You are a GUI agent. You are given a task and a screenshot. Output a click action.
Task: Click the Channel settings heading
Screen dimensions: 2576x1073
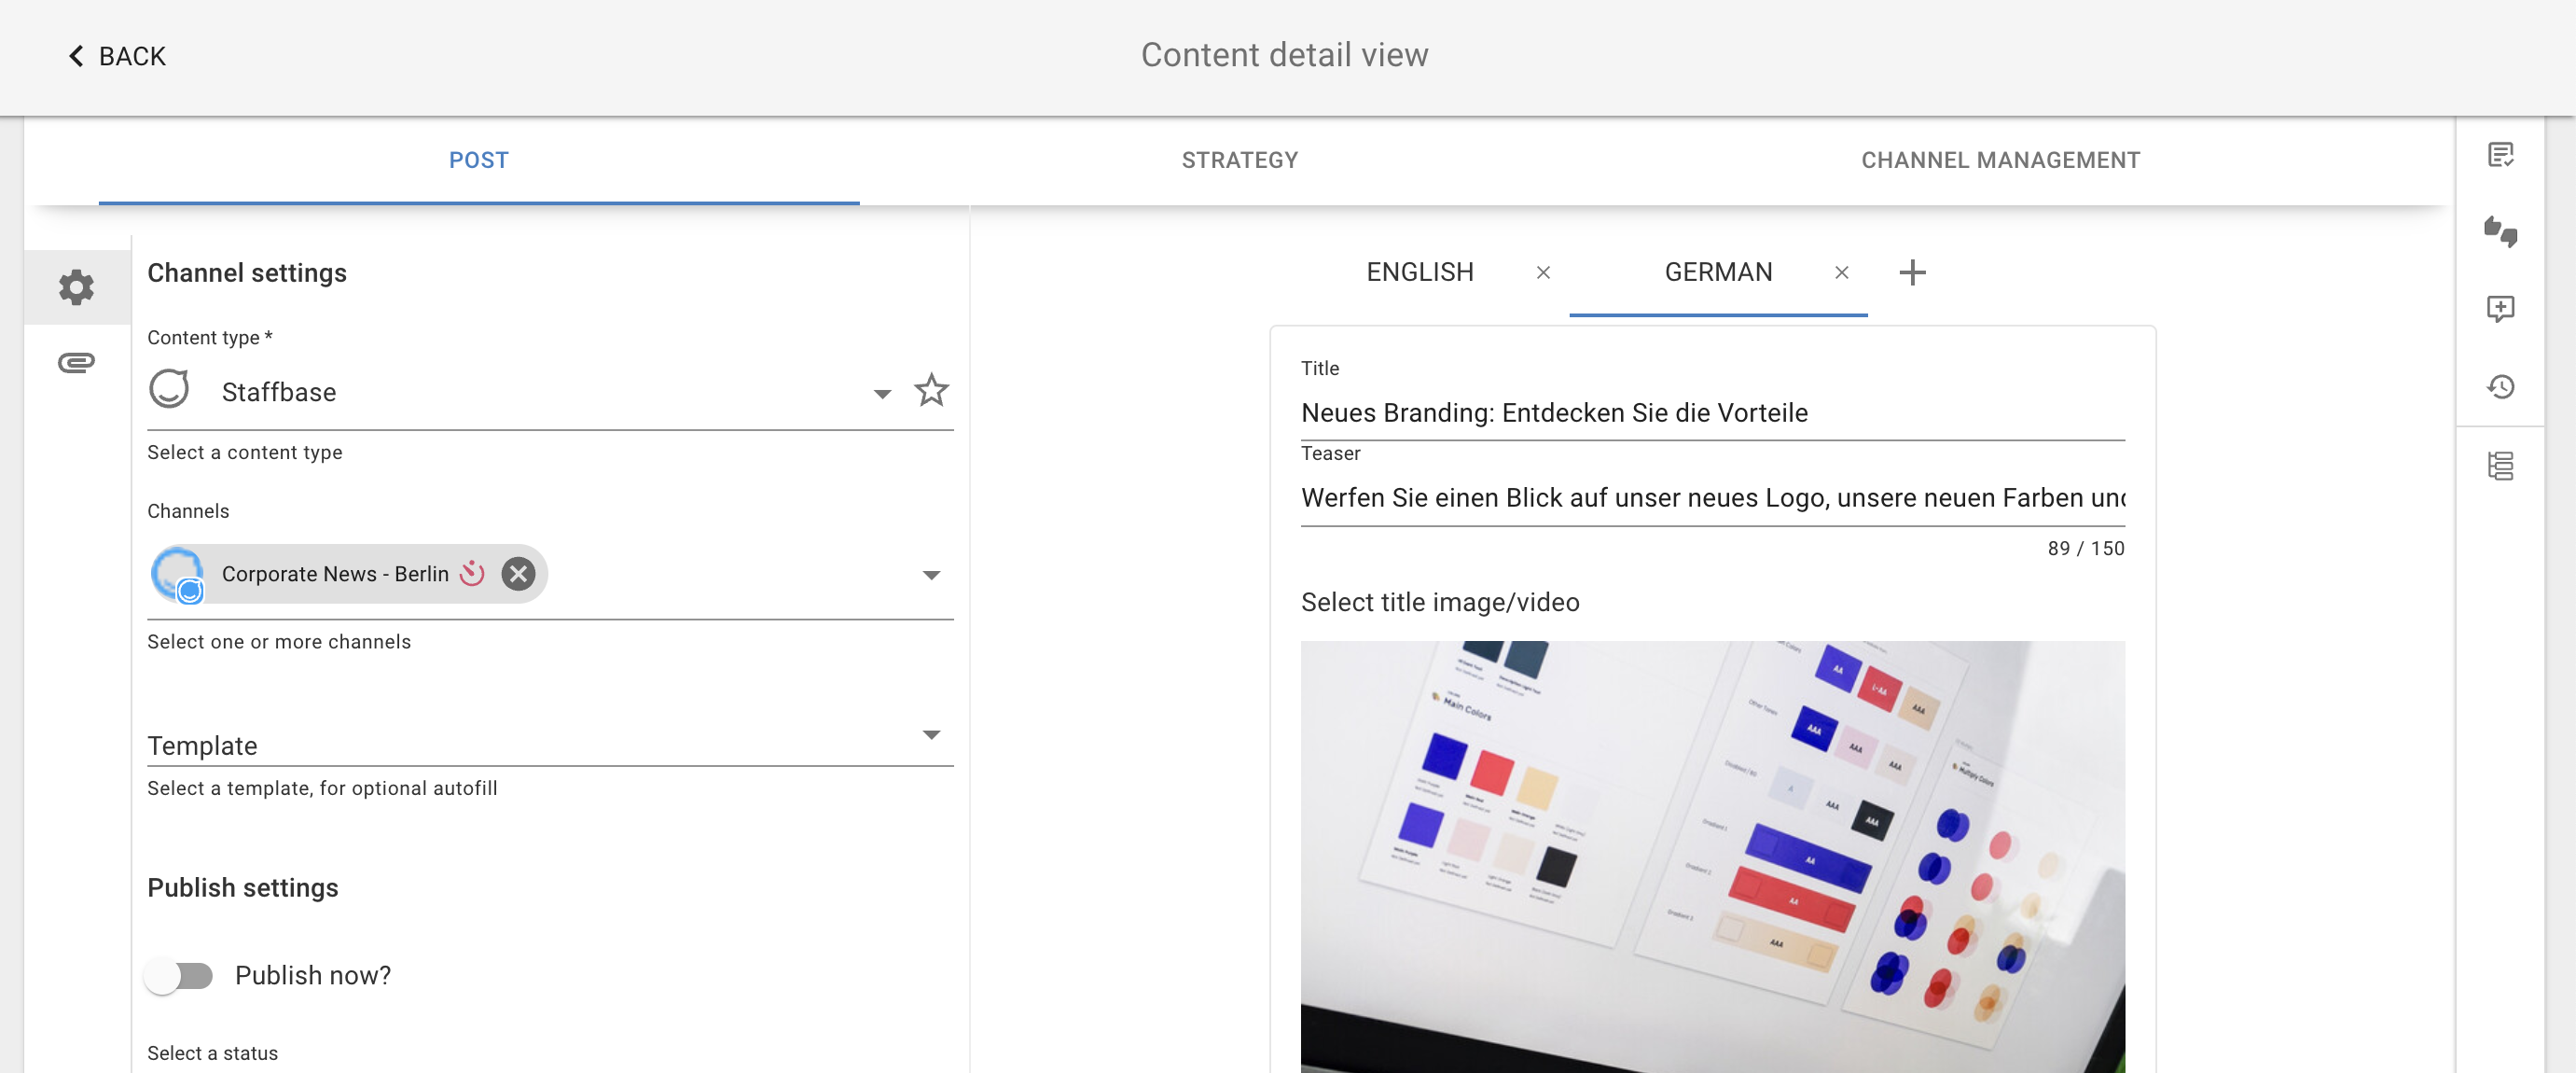pyautogui.click(x=247, y=273)
